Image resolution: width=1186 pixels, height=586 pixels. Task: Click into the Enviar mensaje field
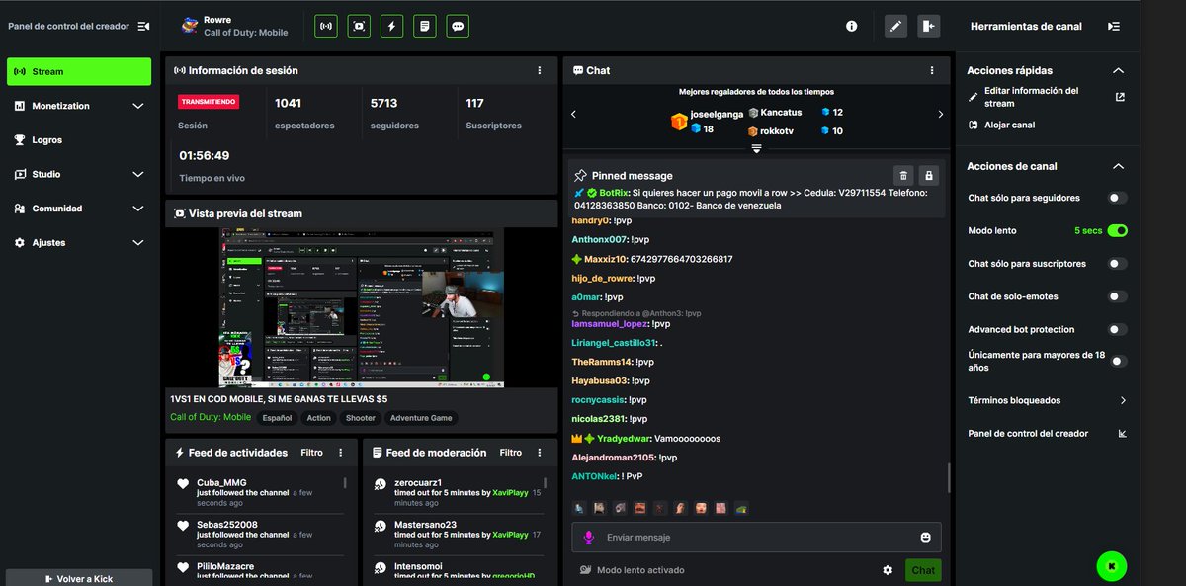coord(756,538)
